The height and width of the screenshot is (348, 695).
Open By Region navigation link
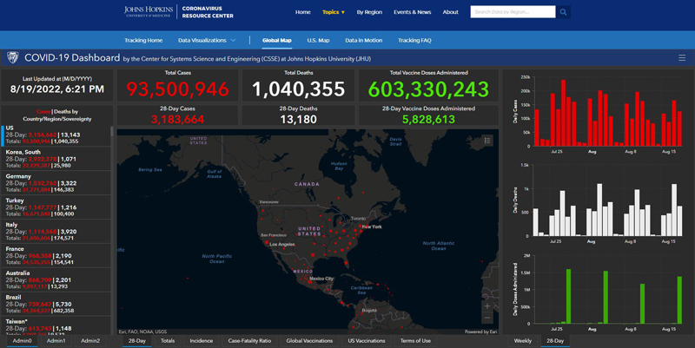point(369,12)
